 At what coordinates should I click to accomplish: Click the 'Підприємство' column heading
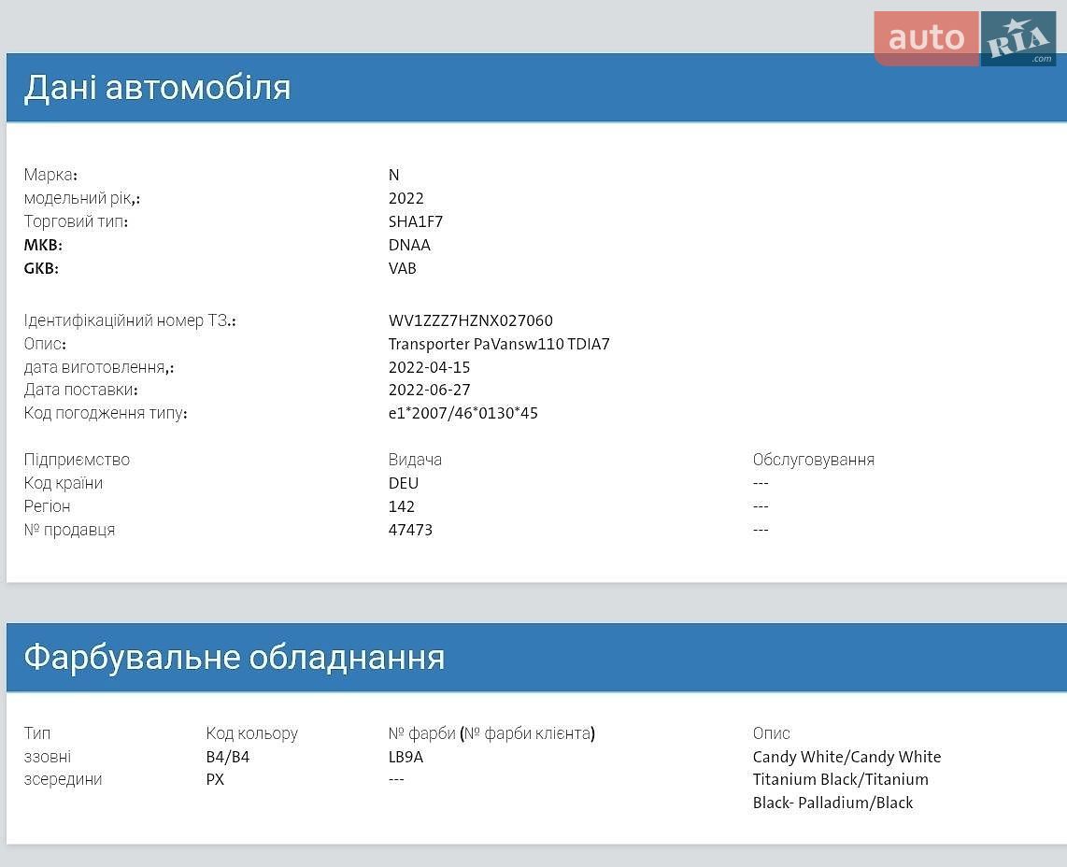[x=77, y=460]
